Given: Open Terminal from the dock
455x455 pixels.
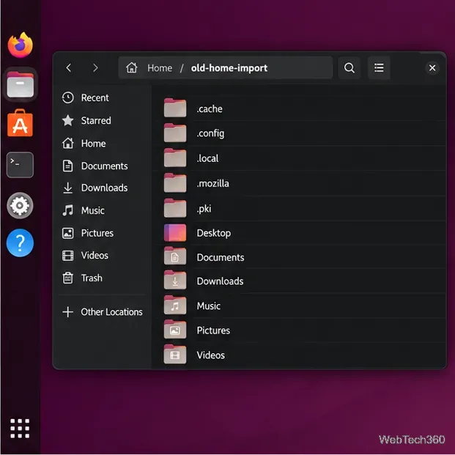Looking at the screenshot, I should coord(20,165).
